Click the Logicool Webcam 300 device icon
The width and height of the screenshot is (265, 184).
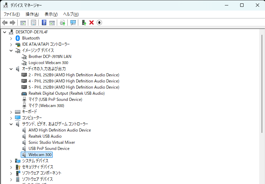(x=24, y=63)
